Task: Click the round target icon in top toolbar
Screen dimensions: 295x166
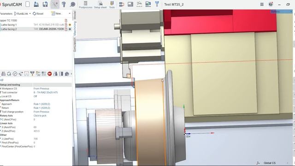Action: pos(73,4)
